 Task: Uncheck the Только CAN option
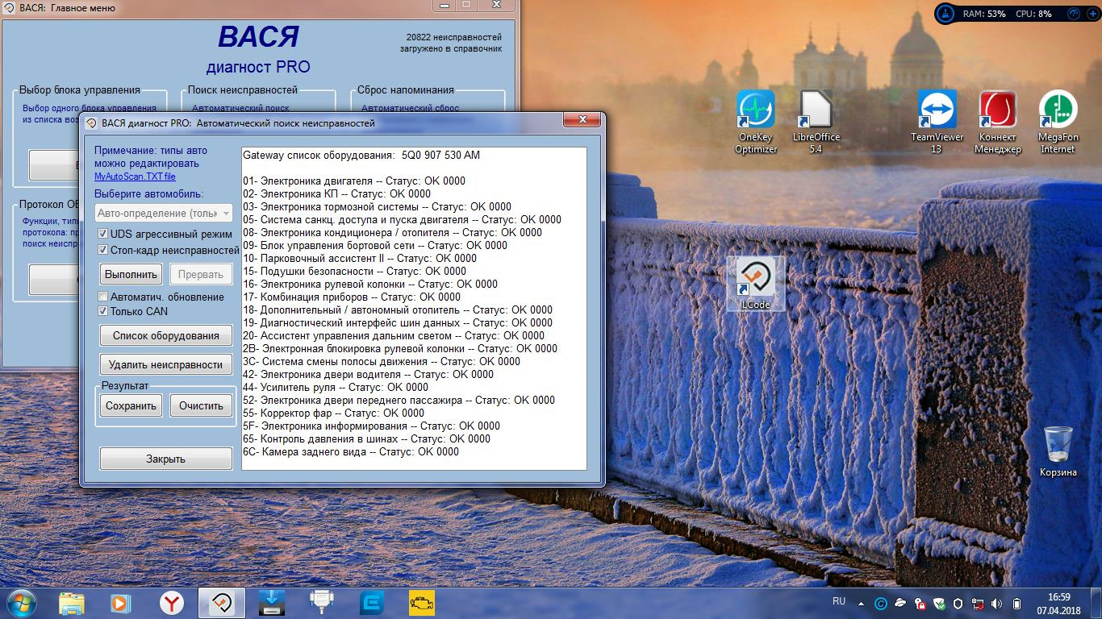[x=103, y=311]
